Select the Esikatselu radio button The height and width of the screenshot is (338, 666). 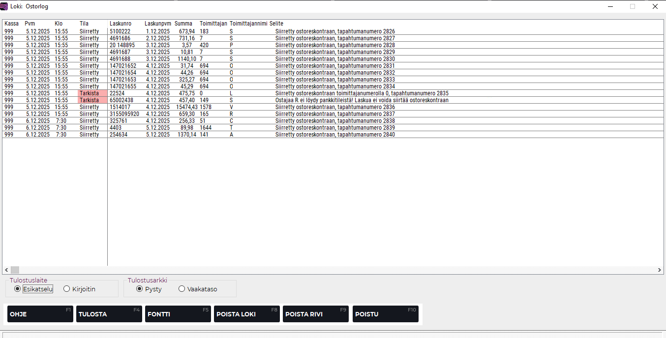pyautogui.click(x=18, y=289)
